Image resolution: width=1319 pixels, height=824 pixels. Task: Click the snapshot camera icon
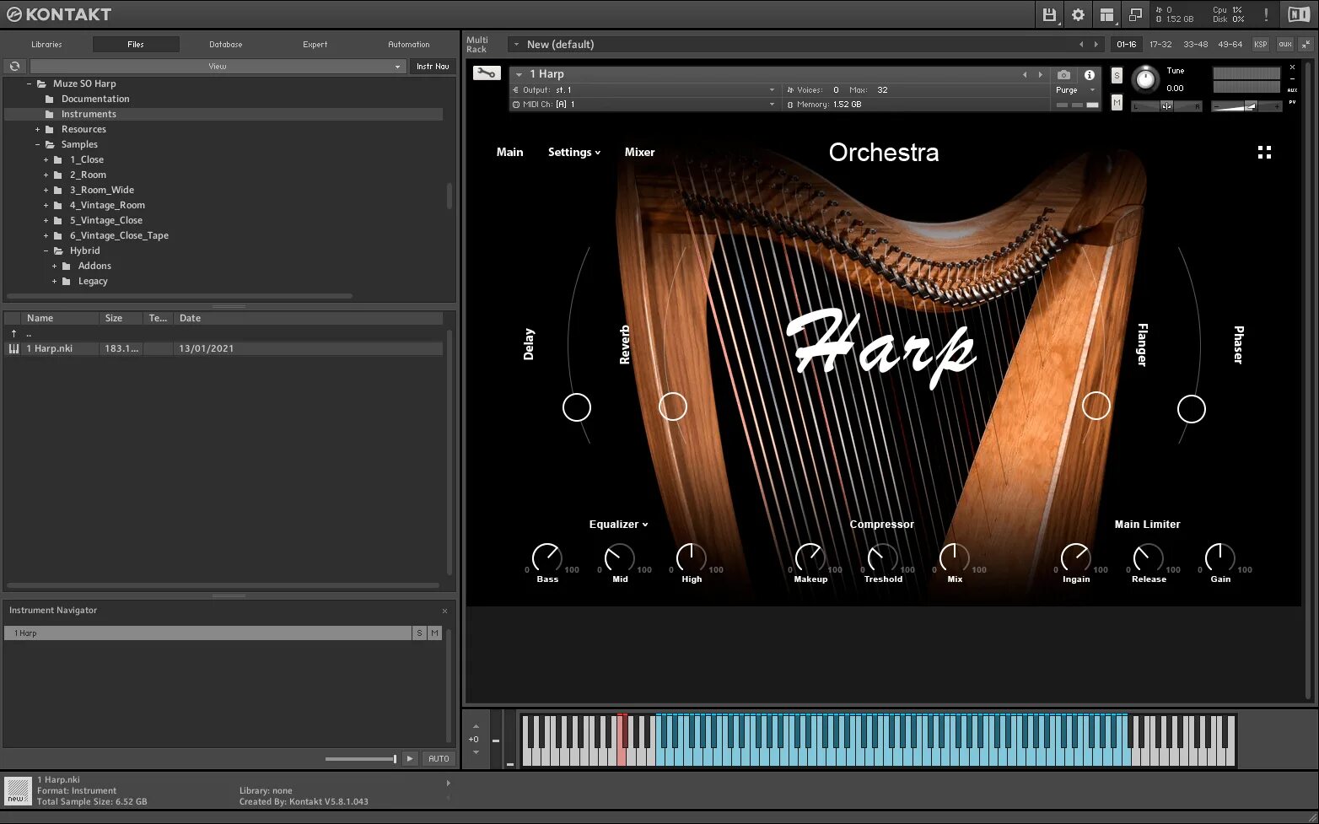[1063, 75]
